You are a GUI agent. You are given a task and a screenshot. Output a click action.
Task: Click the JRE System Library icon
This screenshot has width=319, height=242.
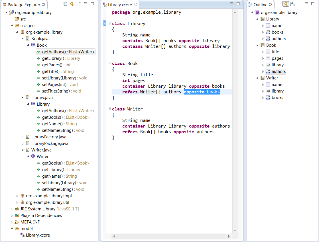[17, 209]
